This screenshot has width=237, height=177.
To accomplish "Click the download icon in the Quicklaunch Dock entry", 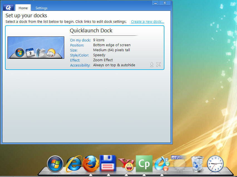I will (x=152, y=64).
